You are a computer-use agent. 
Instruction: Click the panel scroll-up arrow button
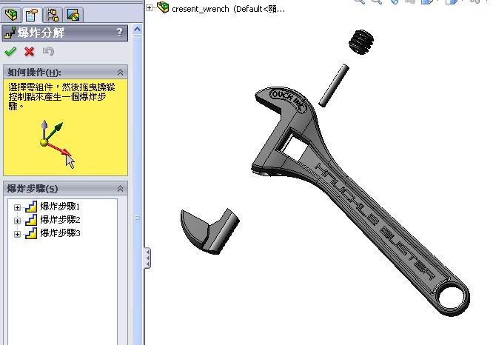138,30
